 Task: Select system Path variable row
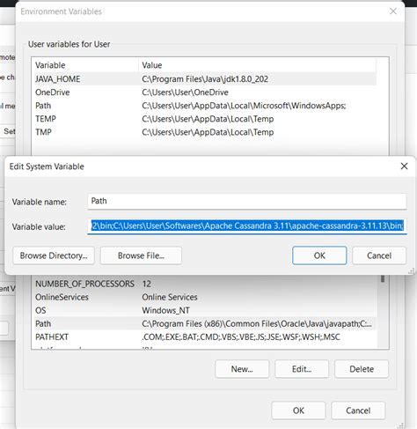pyautogui.click(x=205, y=323)
